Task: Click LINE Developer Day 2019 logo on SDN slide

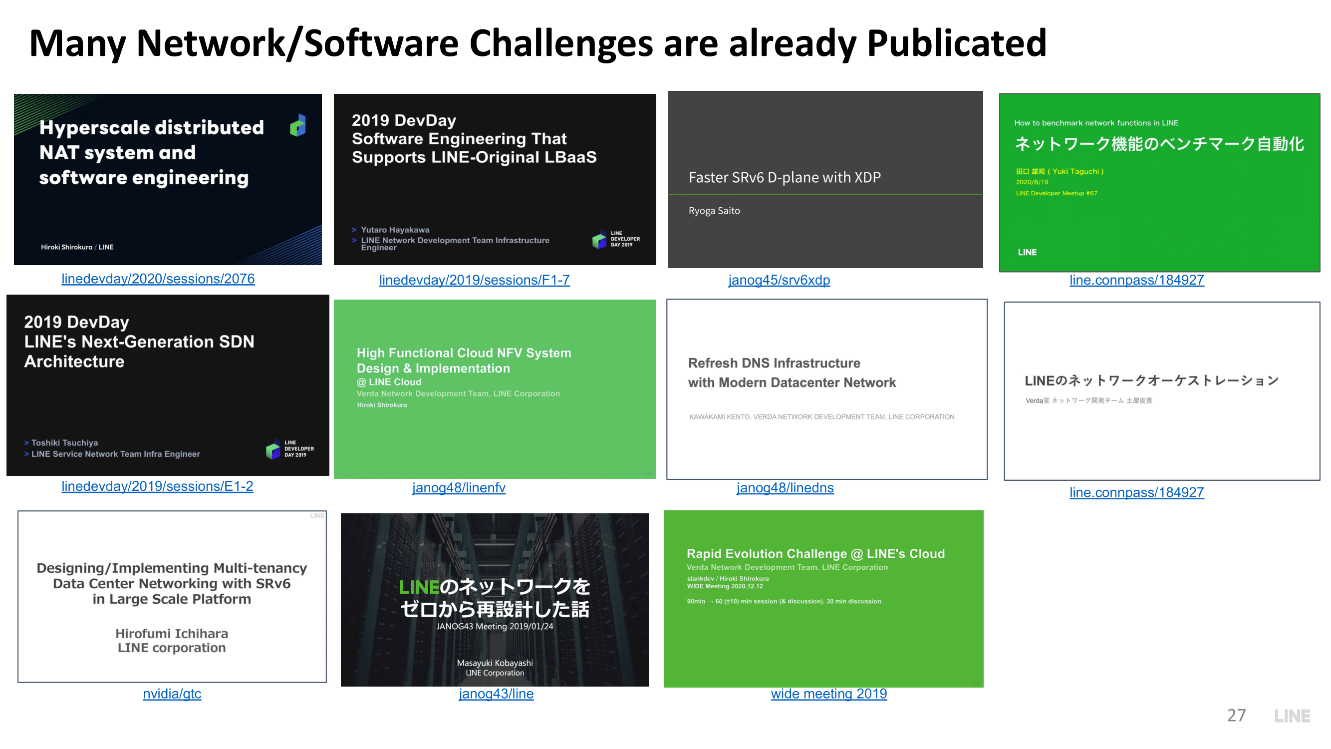Action: (289, 449)
